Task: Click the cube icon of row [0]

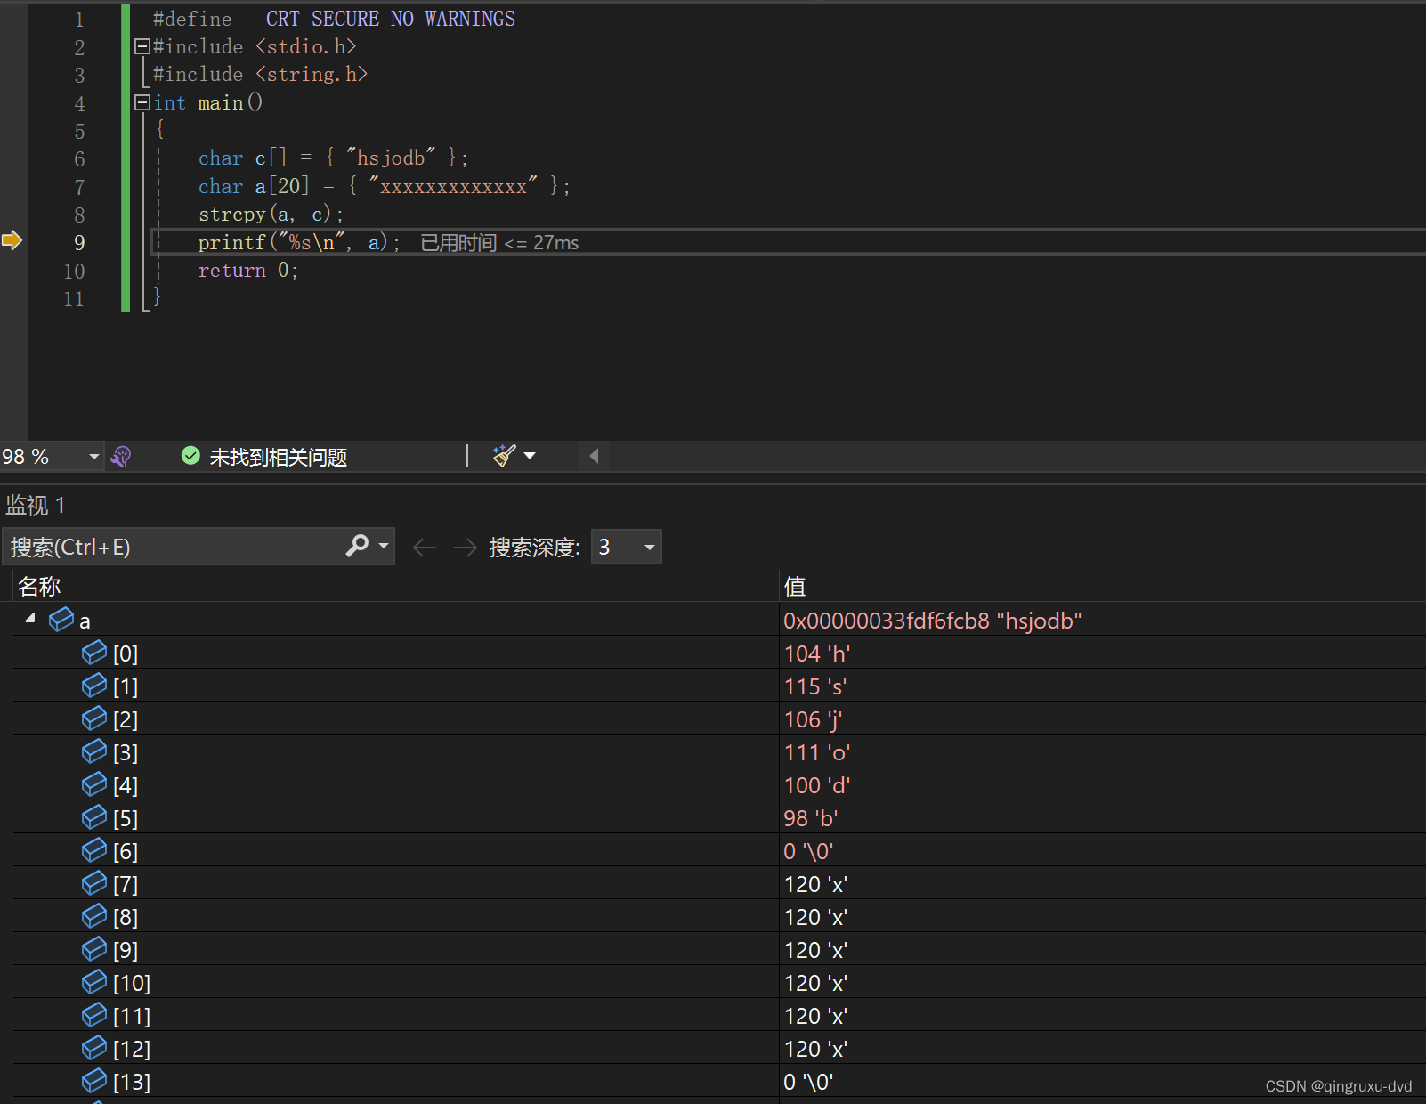Action: 94,653
